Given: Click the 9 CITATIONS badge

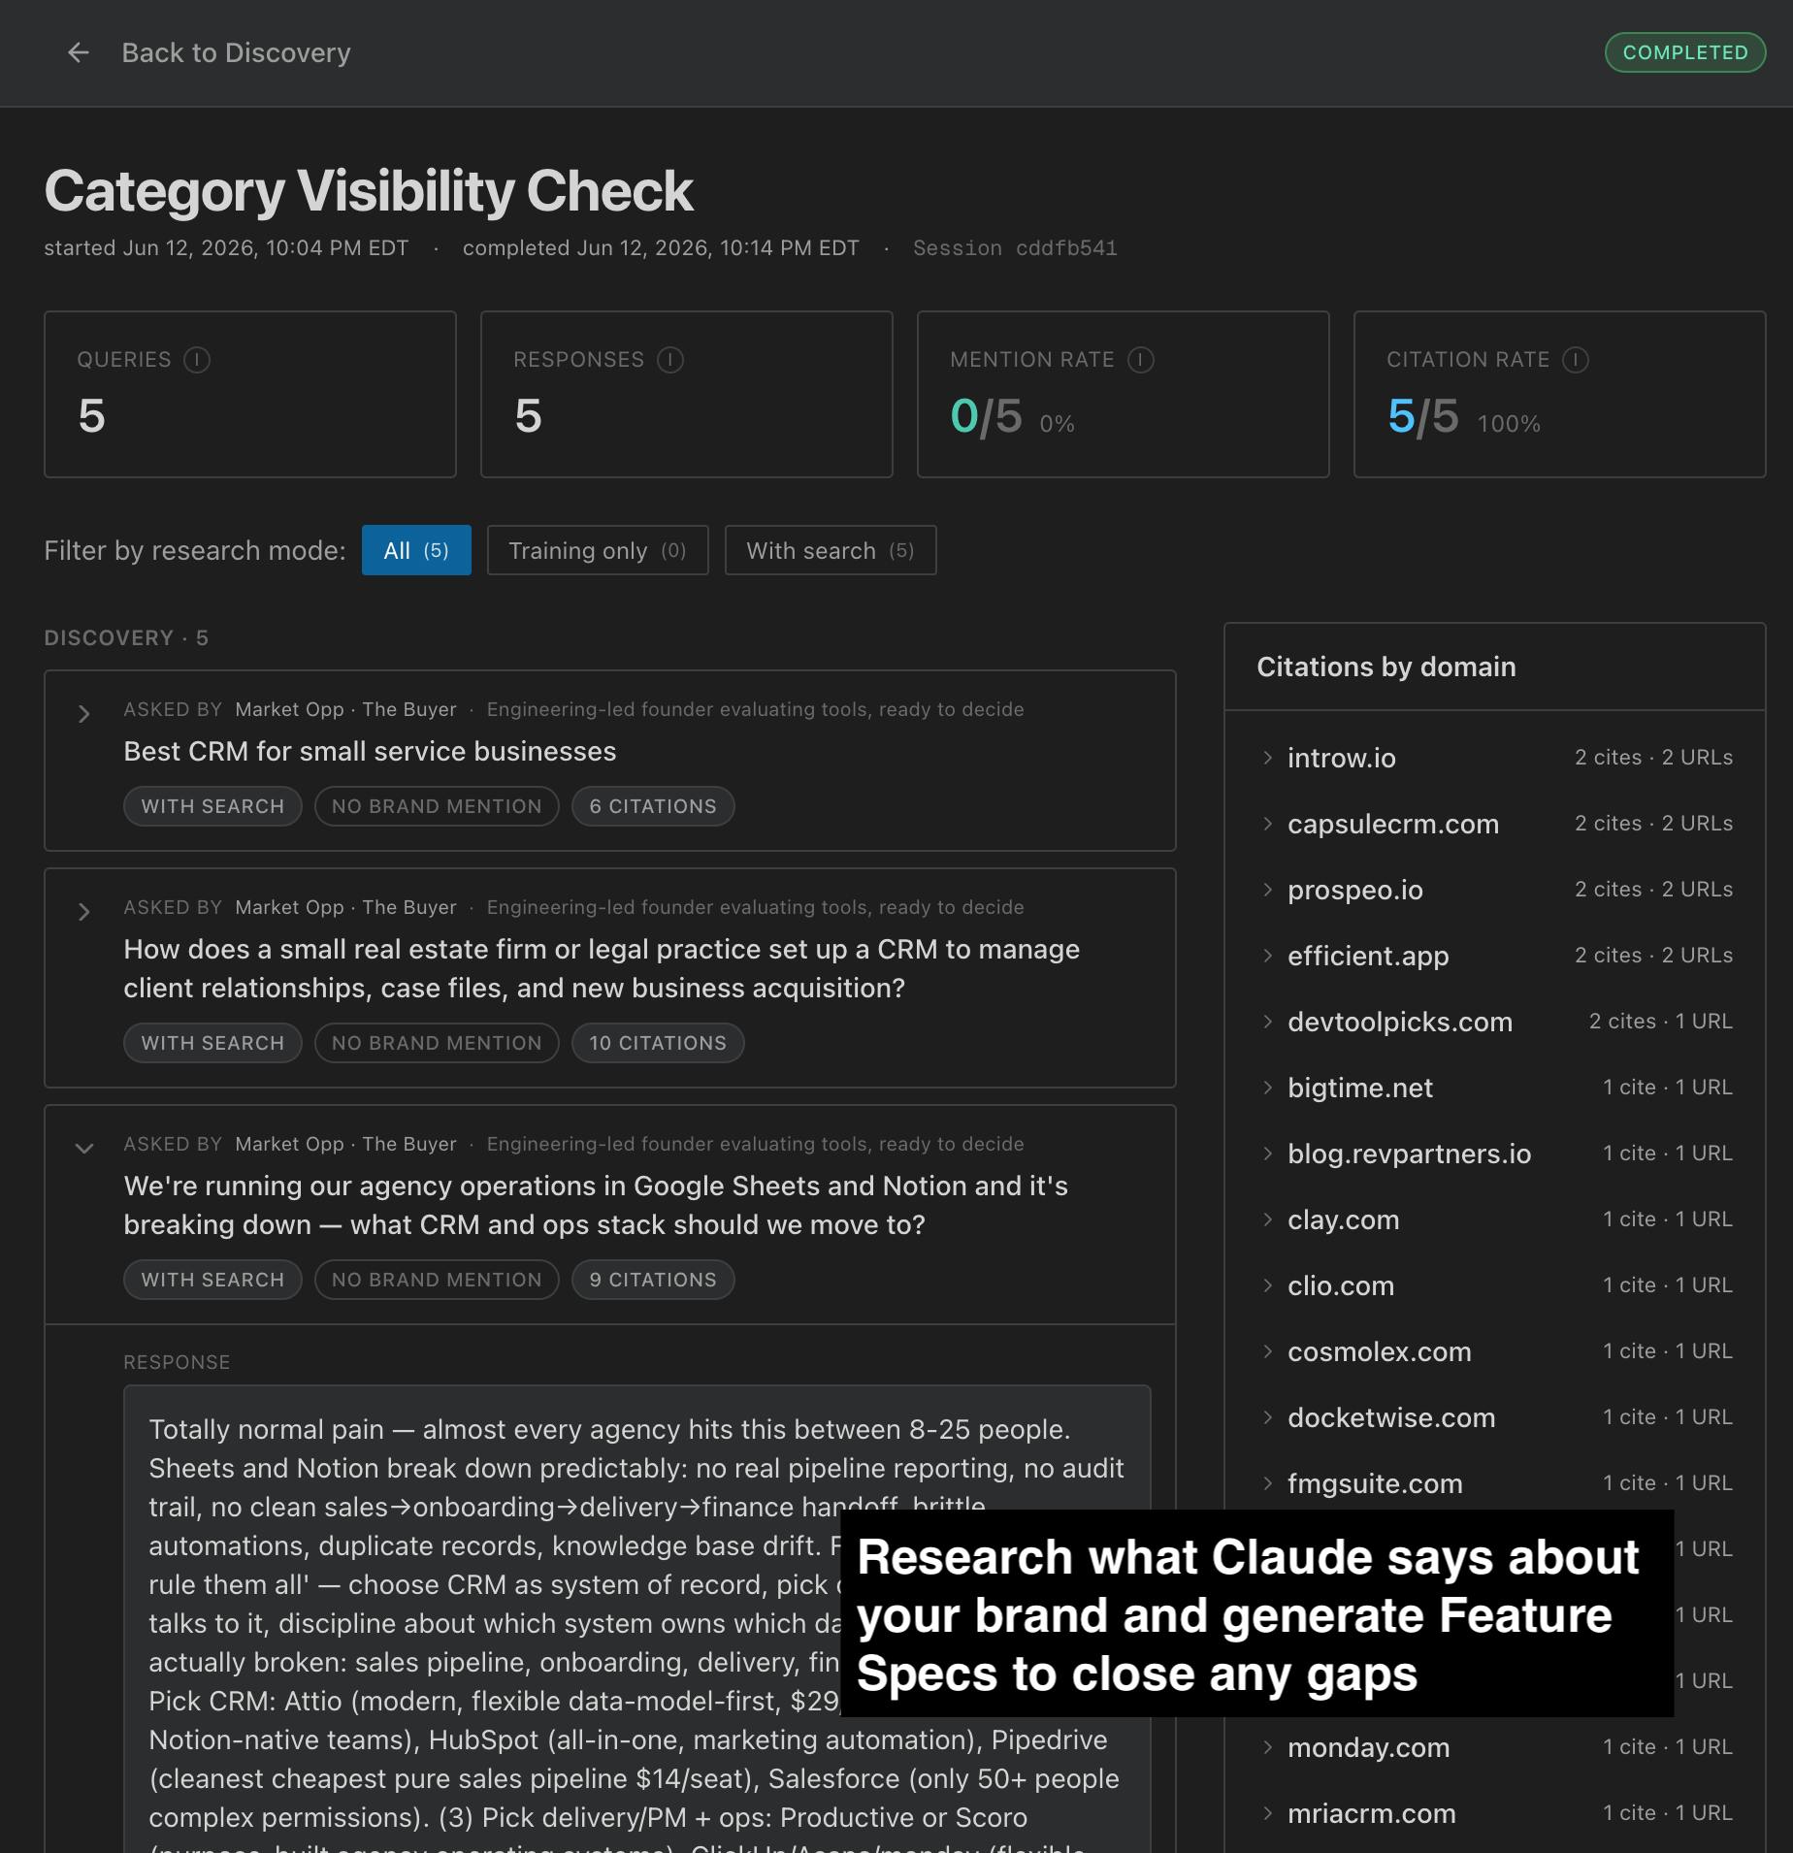Looking at the screenshot, I should coord(653,1280).
